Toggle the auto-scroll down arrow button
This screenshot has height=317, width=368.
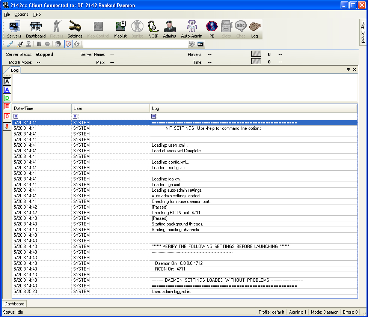click(x=7, y=127)
